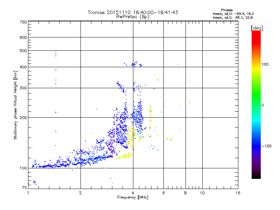The image size is (280, 210).
Task: Click colorbar tick label "100"
Action: pos(265,64)
